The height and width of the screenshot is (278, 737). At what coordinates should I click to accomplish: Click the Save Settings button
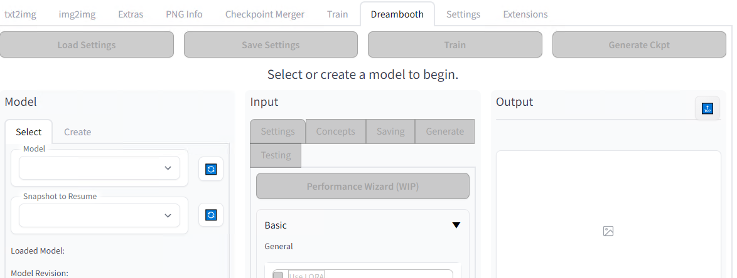(x=271, y=44)
